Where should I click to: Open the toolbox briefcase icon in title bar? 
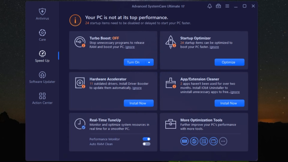(x=218, y=6)
